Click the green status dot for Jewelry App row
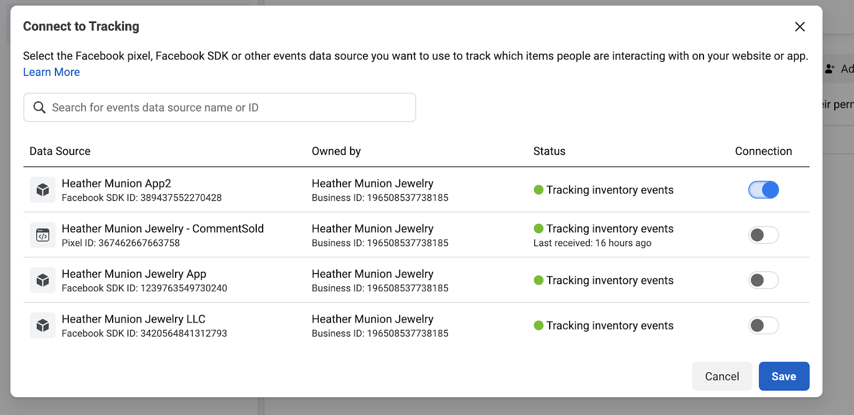Image resolution: width=854 pixels, height=415 pixels. (x=539, y=280)
